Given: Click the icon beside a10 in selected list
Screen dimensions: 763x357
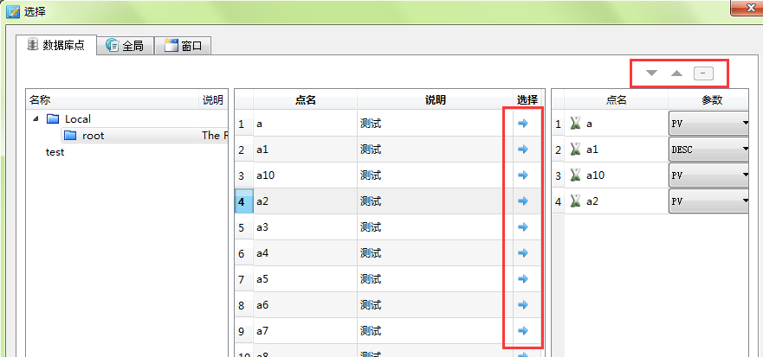Looking at the screenshot, I should click(x=576, y=175).
